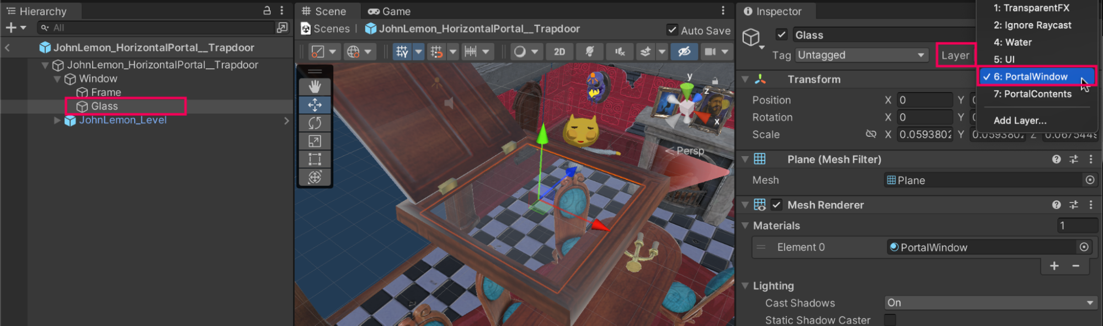Toggle grid visibility icon in Scene toolbar
This screenshot has width=1103, height=326.
pyautogui.click(x=402, y=52)
